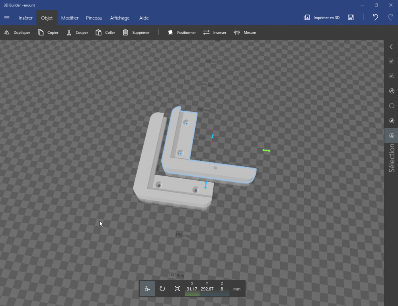
Task: Click Imprimer en 3D
Action: click(322, 18)
